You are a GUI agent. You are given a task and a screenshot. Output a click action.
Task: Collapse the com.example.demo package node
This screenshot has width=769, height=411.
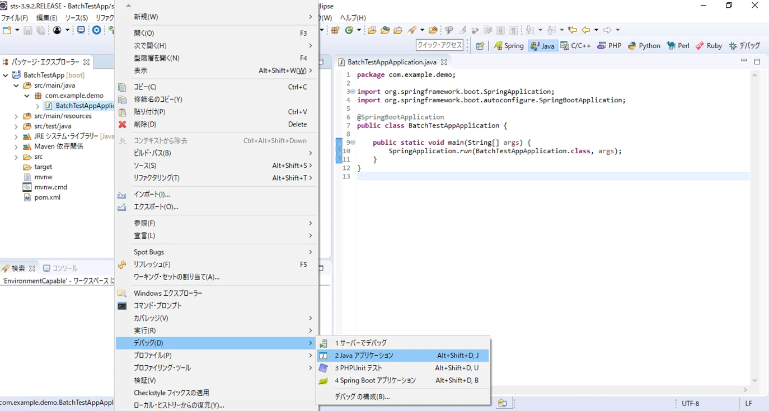[27, 96]
